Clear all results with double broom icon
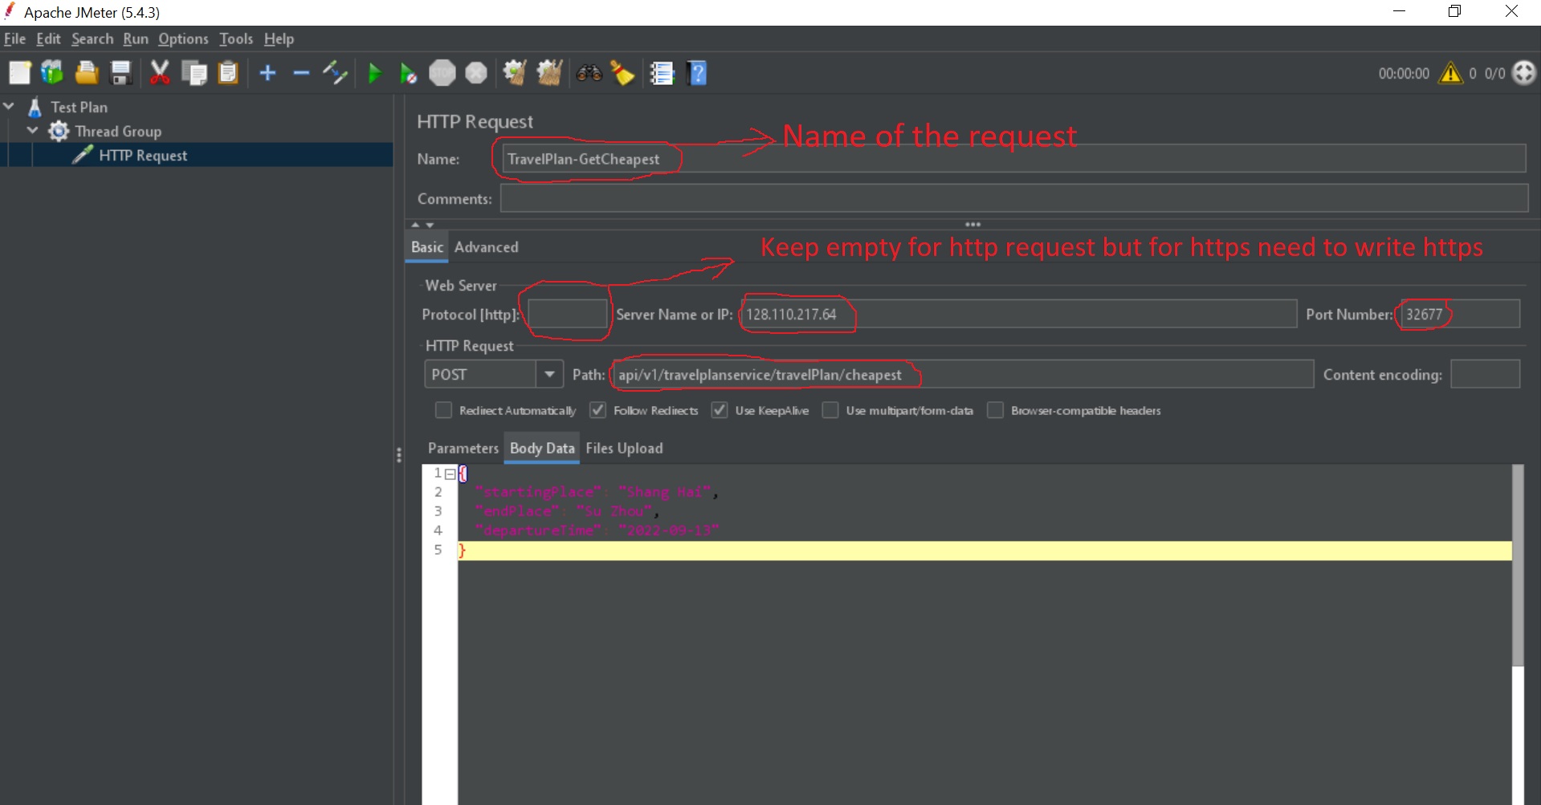 tap(549, 73)
